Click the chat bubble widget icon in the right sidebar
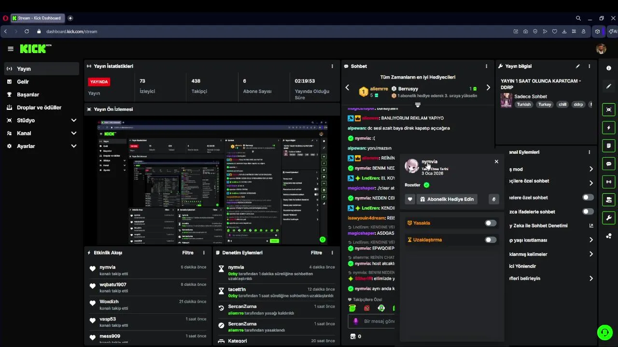The width and height of the screenshot is (618, 347). tap(609, 164)
